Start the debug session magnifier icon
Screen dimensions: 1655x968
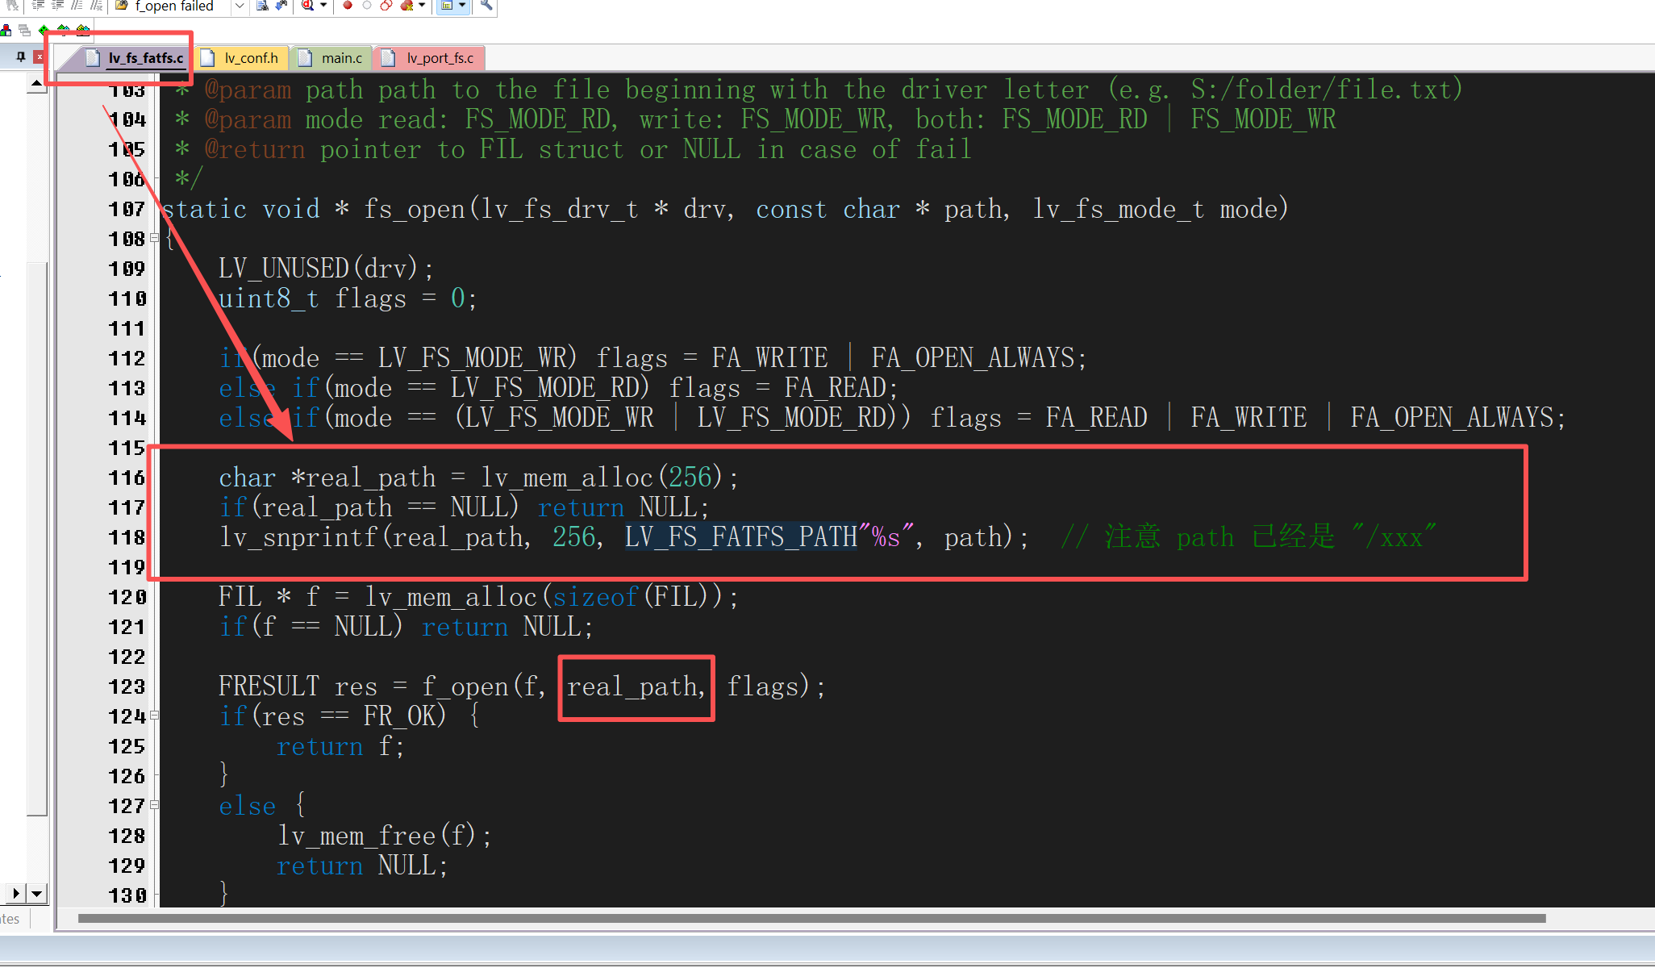pyautogui.click(x=307, y=6)
